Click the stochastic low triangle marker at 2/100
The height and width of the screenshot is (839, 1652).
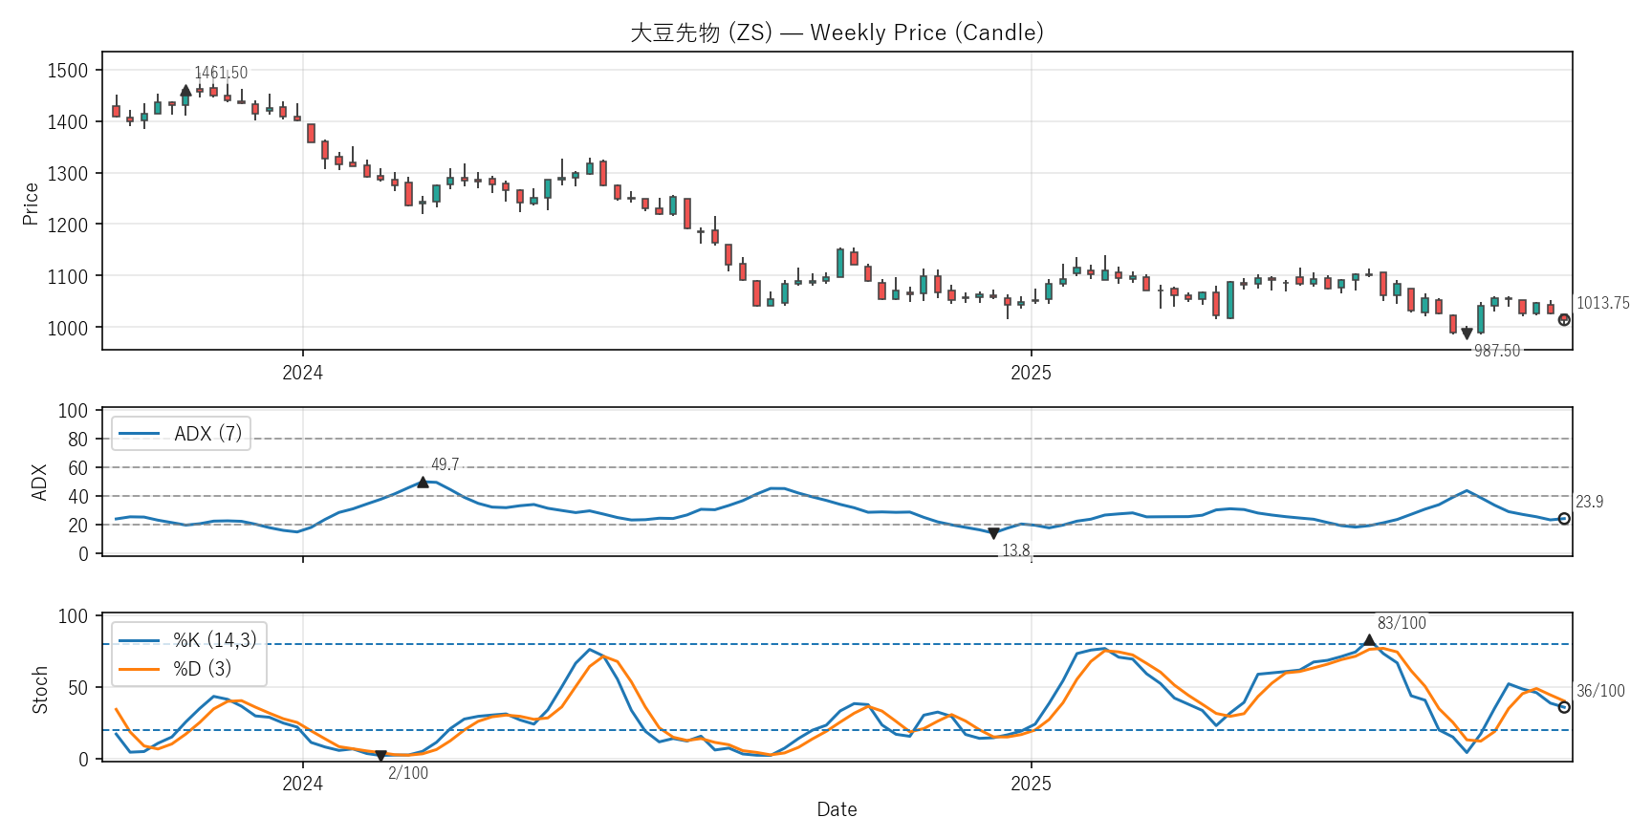coord(380,756)
